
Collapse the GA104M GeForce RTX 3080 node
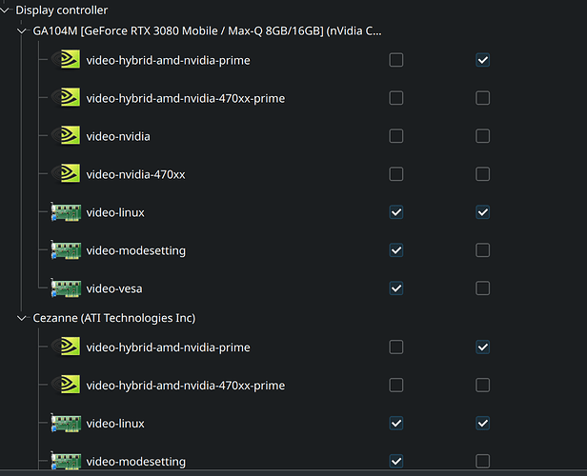click(x=22, y=31)
